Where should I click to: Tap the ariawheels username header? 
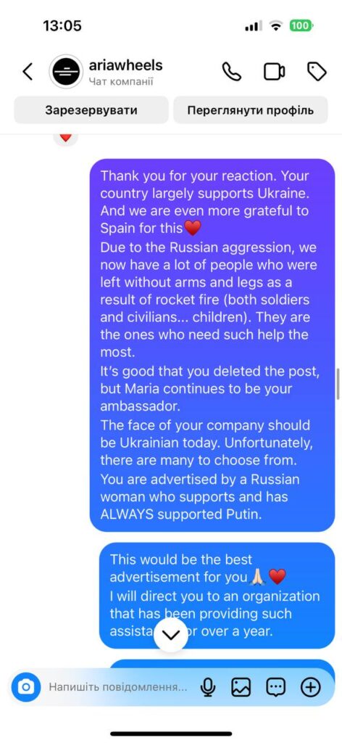(125, 65)
